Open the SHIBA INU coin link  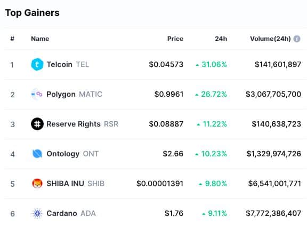[x=75, y=183]
